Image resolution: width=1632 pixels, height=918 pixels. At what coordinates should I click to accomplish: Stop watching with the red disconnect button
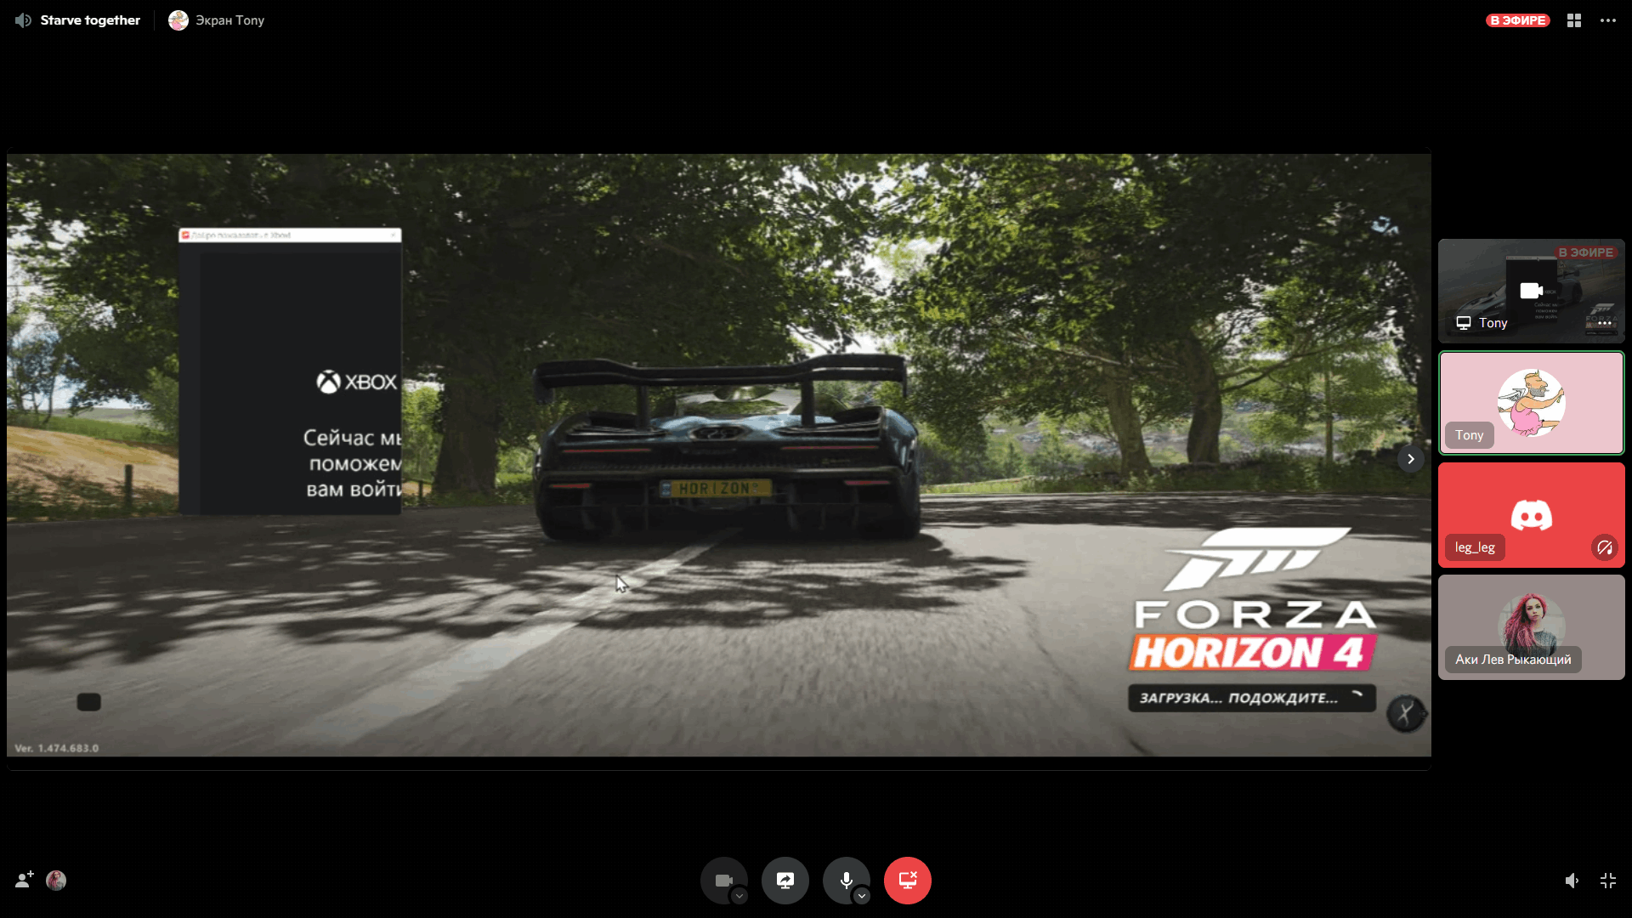coord(908,880)
